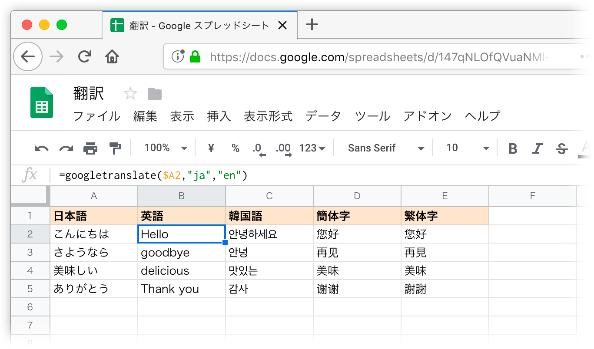Select cell containing goodbye

tap(181, 252)
